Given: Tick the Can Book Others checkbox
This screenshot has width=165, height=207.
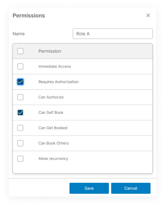Looking at the screenshot, I should 20,143.
